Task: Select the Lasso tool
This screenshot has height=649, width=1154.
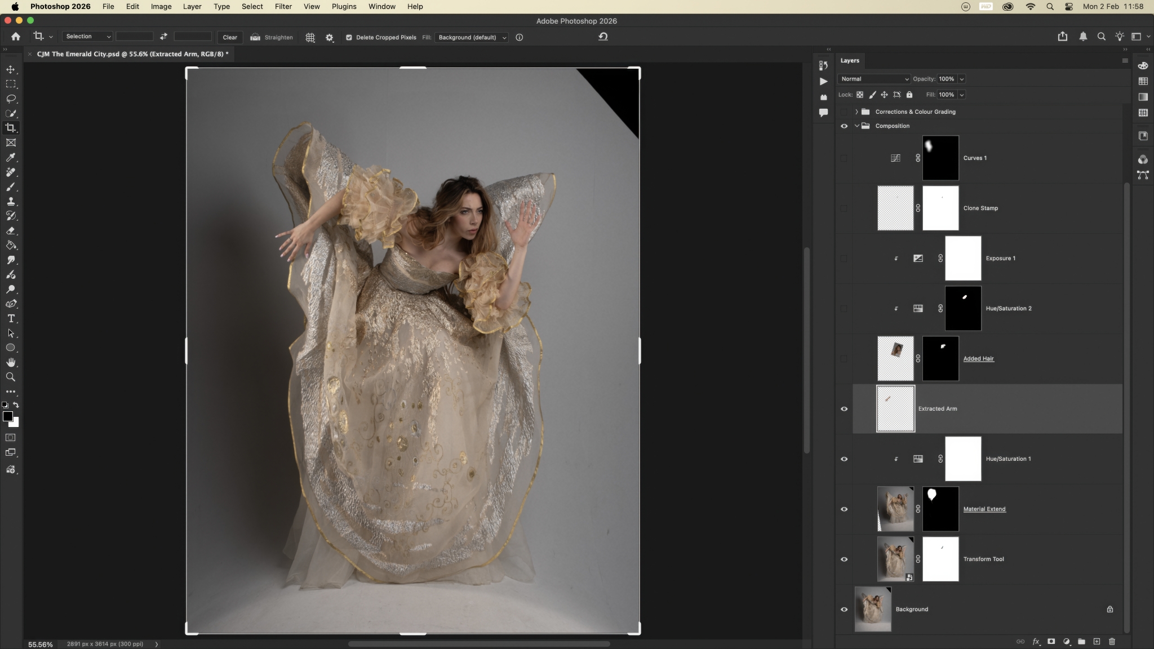Action: pos(11,99)
